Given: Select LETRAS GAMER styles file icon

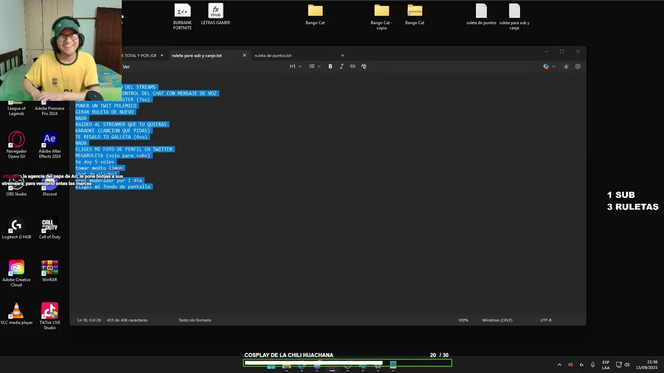Looking at the screenshot, I should point(216,15).
